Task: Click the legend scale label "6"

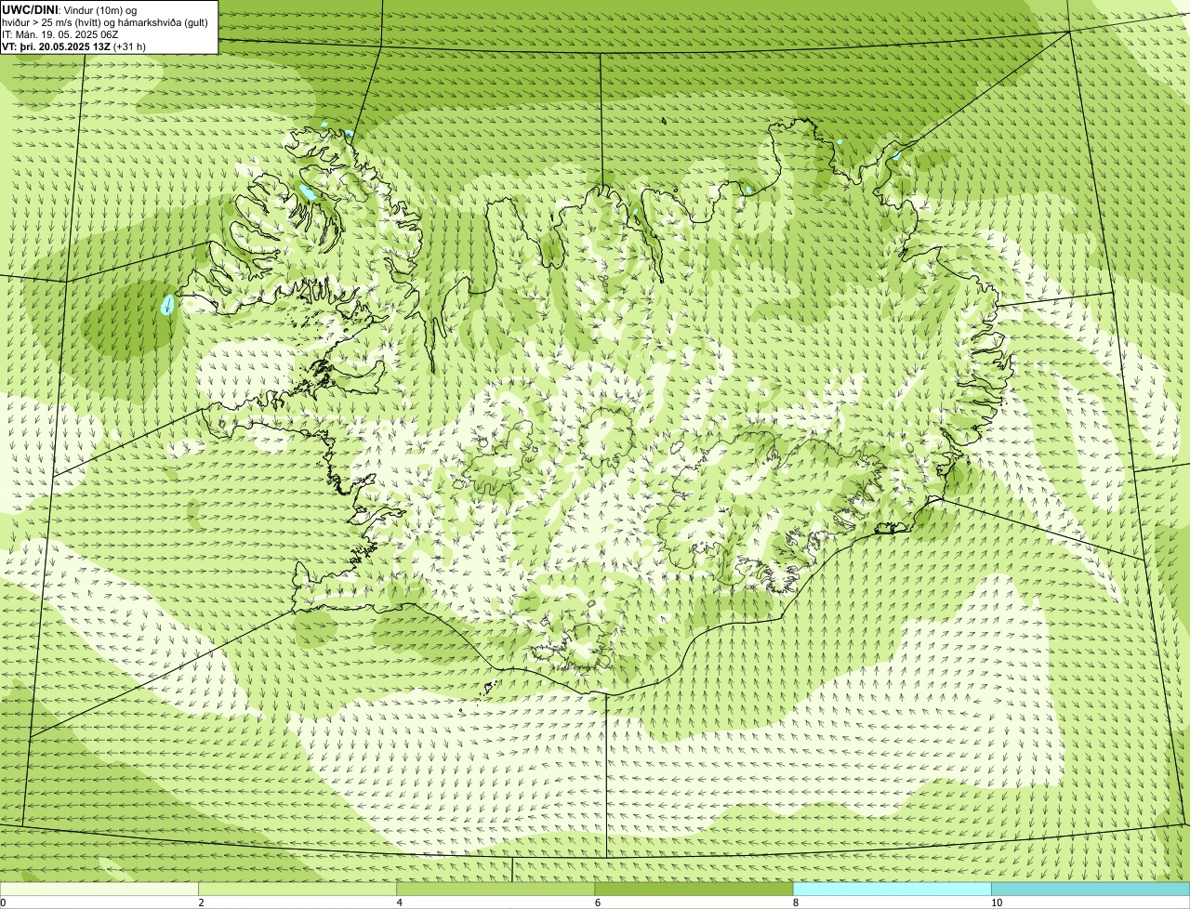Action: [x=597, y=902]
